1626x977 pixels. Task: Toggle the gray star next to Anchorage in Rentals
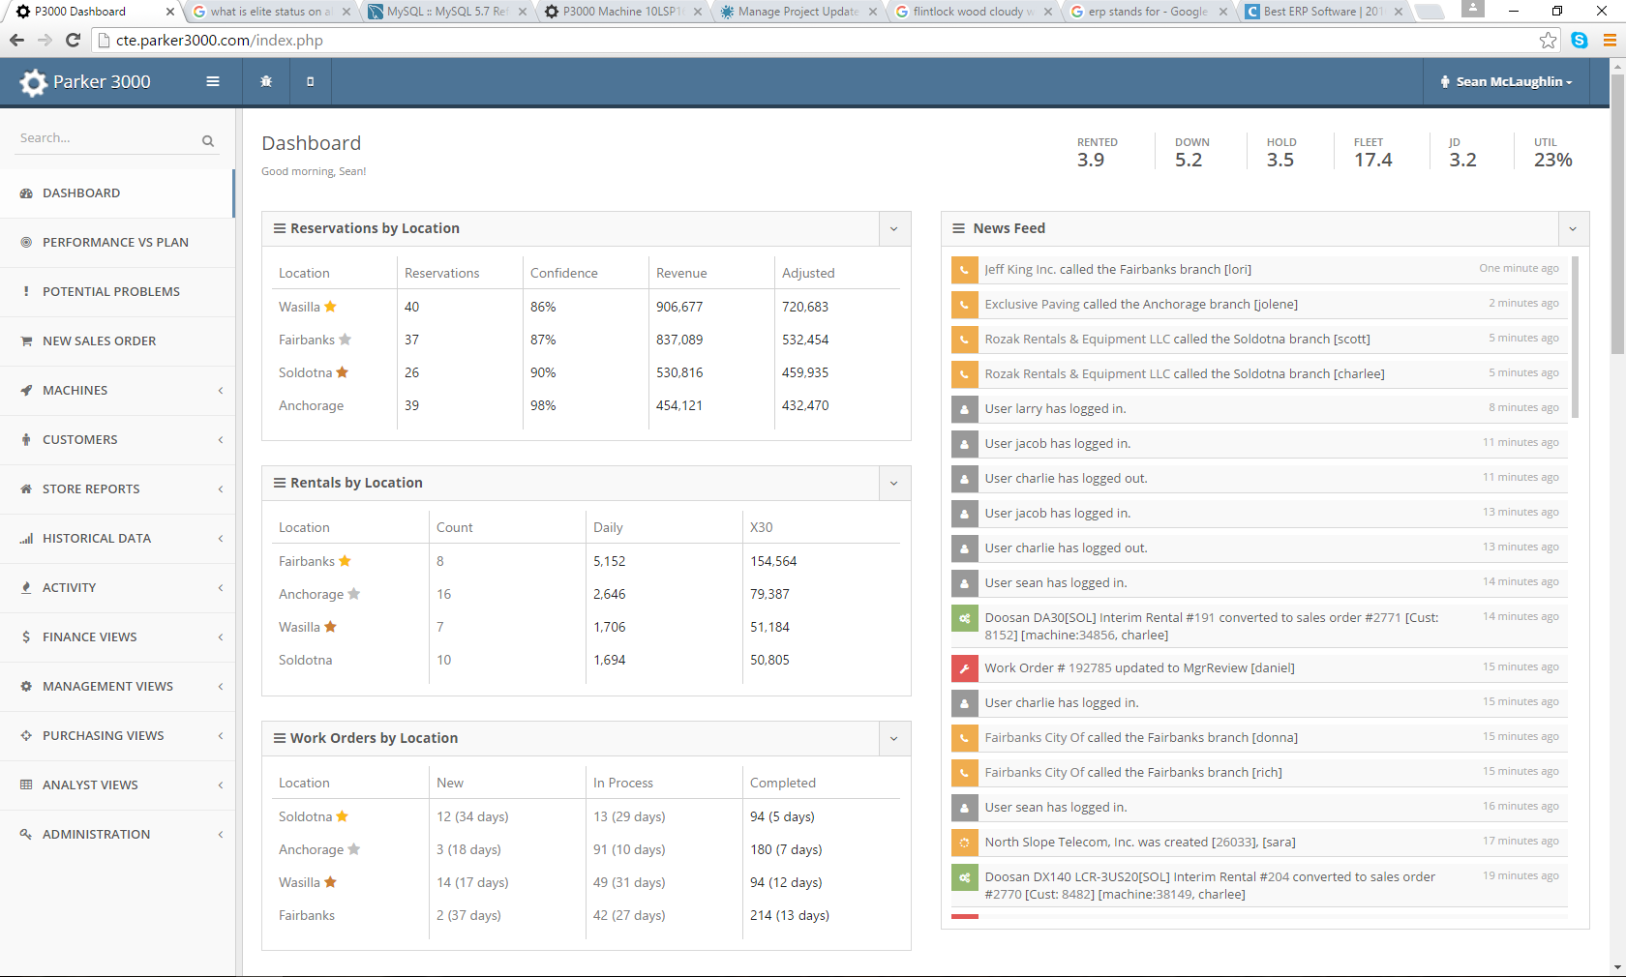pyautogui.click(x=353, y=594)
